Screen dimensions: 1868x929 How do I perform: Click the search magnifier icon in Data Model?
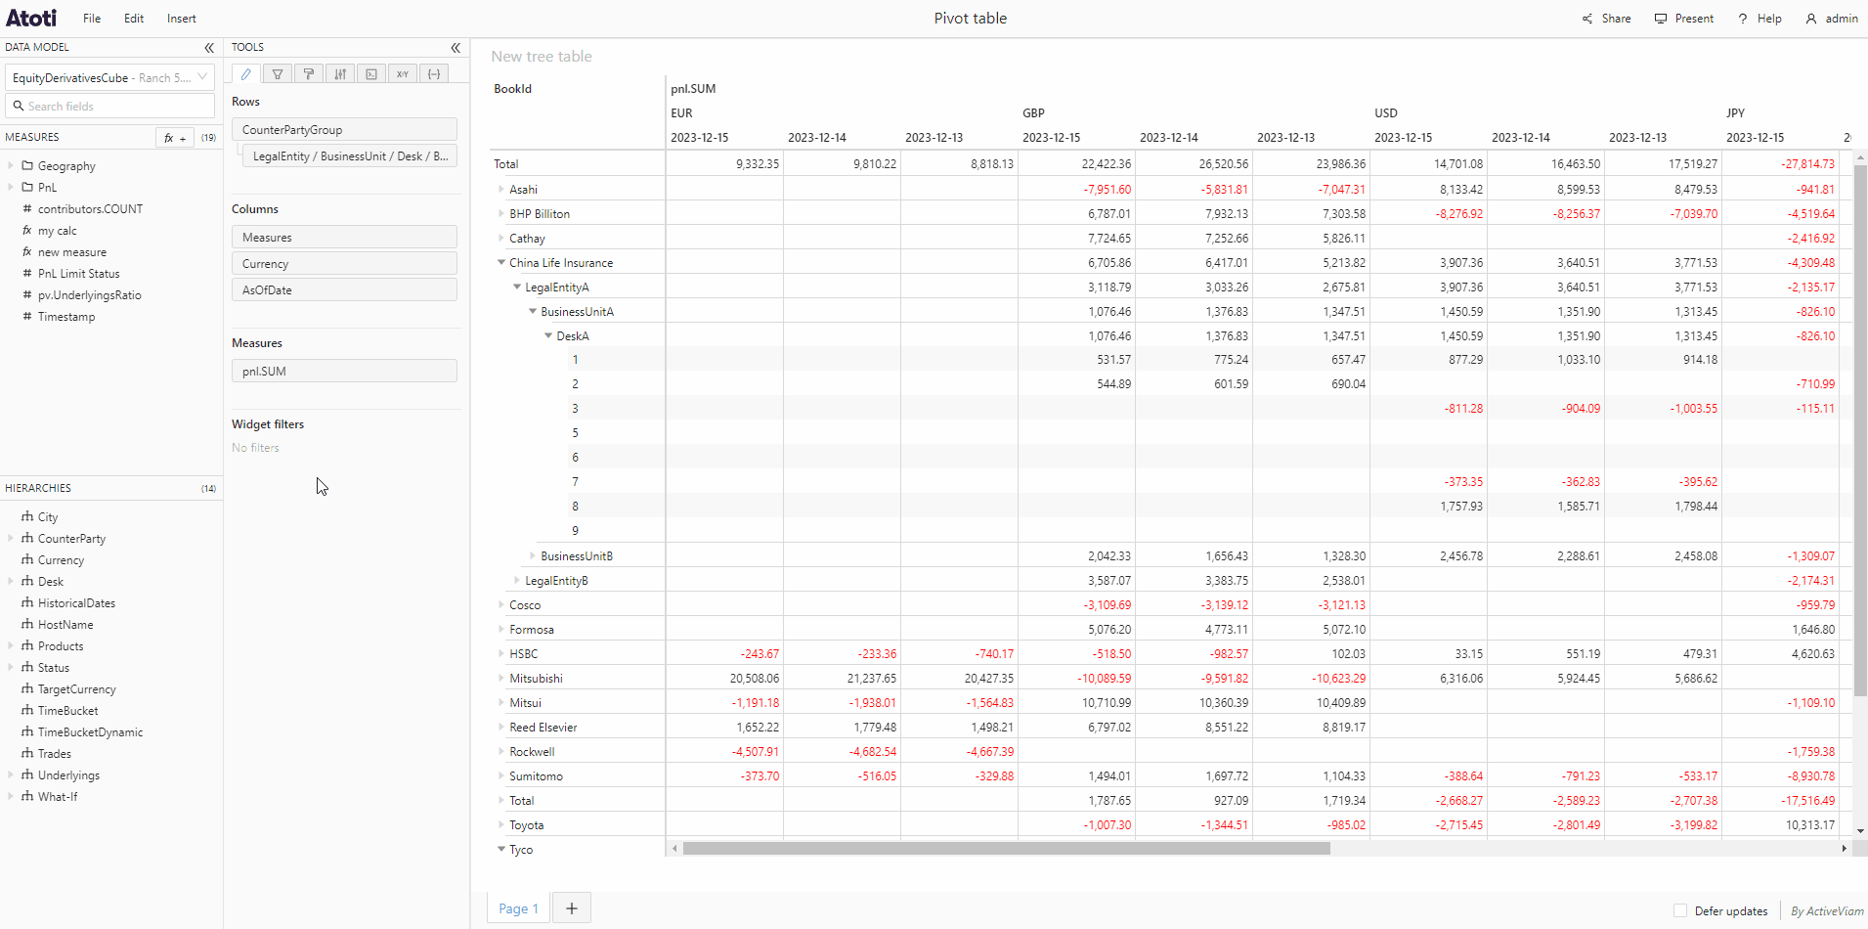(x=19, y=106)
